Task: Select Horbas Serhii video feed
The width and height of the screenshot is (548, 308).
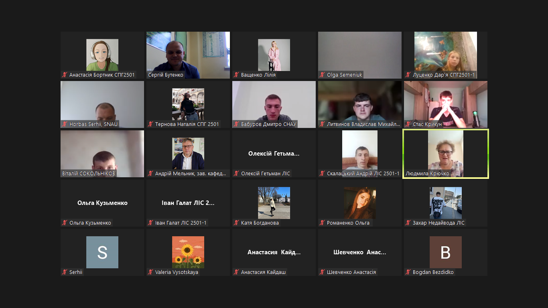Action: click(102, 104)
